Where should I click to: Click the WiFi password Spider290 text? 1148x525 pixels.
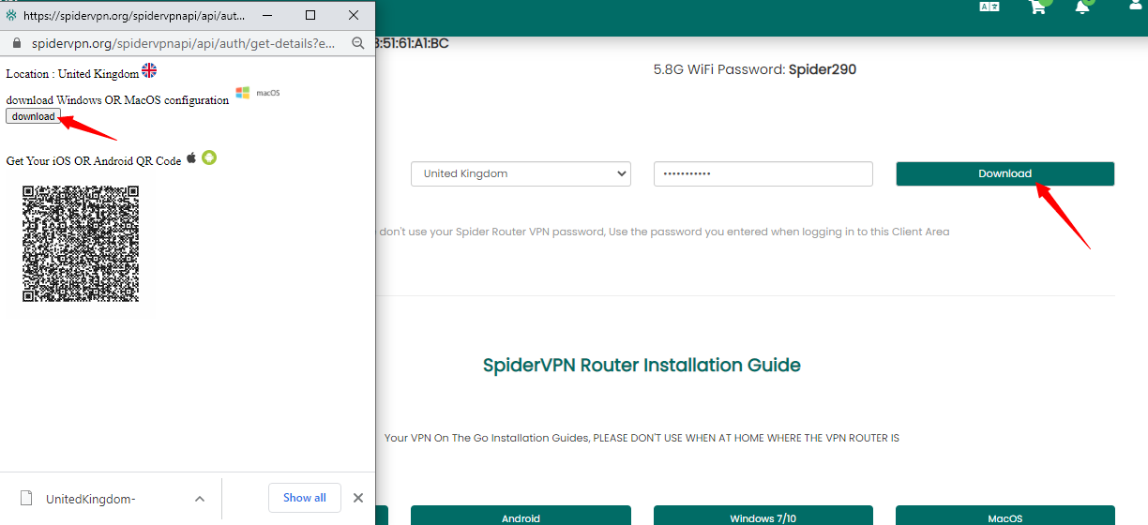[823, 69]
